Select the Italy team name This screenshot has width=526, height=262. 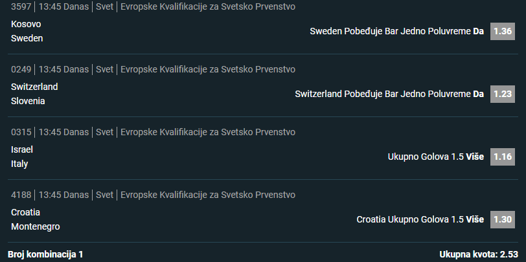point(19,164)
